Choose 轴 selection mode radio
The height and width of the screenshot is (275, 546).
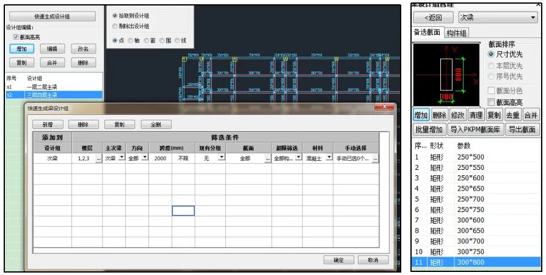click(130, 40)
